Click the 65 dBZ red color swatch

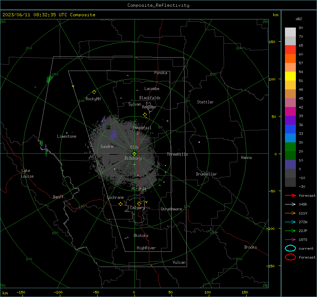click(x=290, y=49)
